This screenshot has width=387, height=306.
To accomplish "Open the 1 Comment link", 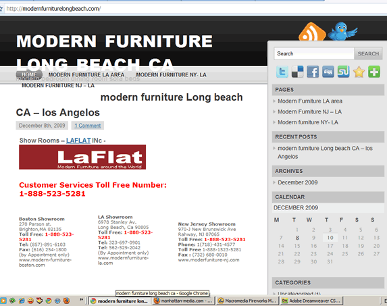I will coord(88,126).
